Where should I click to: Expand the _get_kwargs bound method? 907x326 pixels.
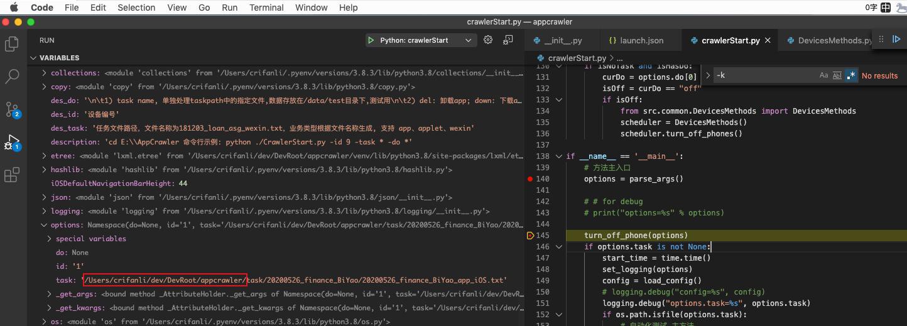50,308
